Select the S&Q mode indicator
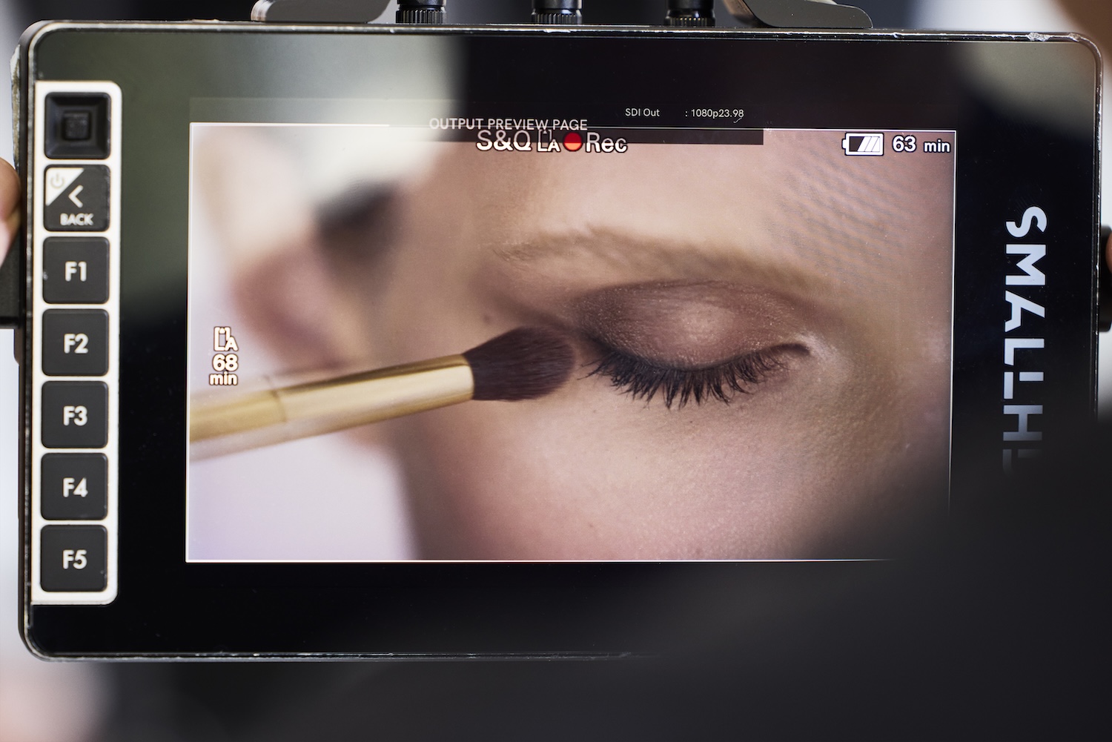Image resolution: width=1112 pixels, height=742 pixels. pos(503,141)
